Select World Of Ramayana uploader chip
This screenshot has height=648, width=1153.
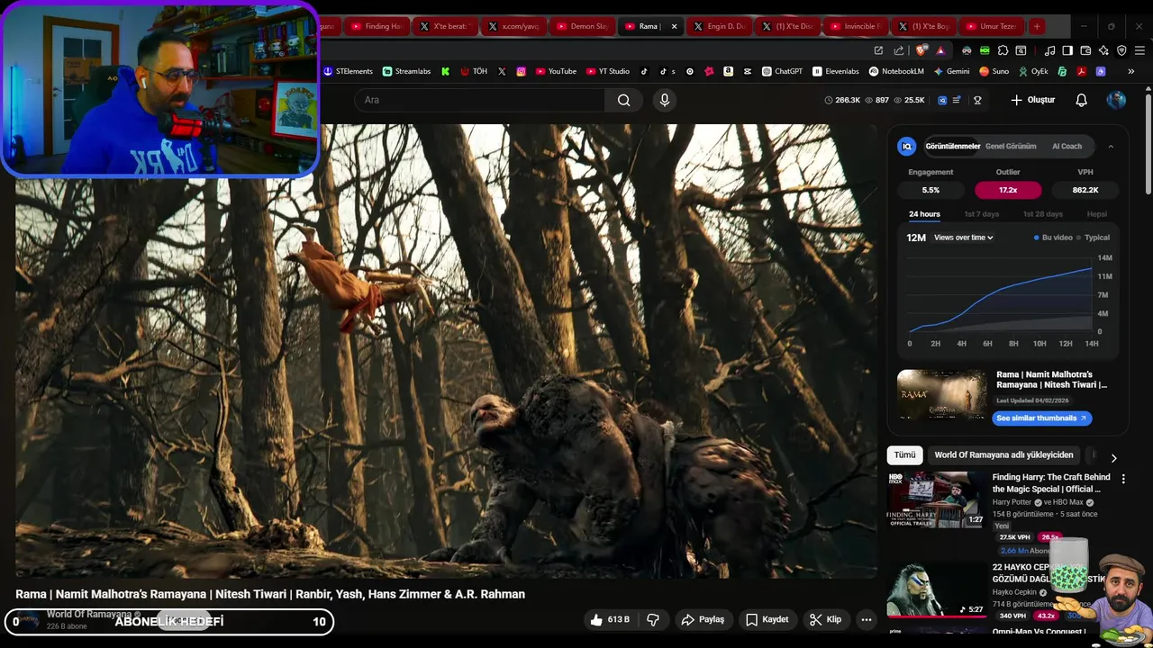click(x=1003, y=455)
